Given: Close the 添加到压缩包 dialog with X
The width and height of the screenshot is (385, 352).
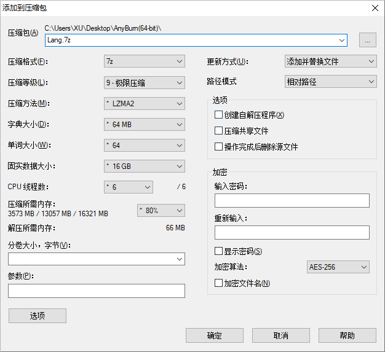Looking at the screenshot, I should pos(375,8).
